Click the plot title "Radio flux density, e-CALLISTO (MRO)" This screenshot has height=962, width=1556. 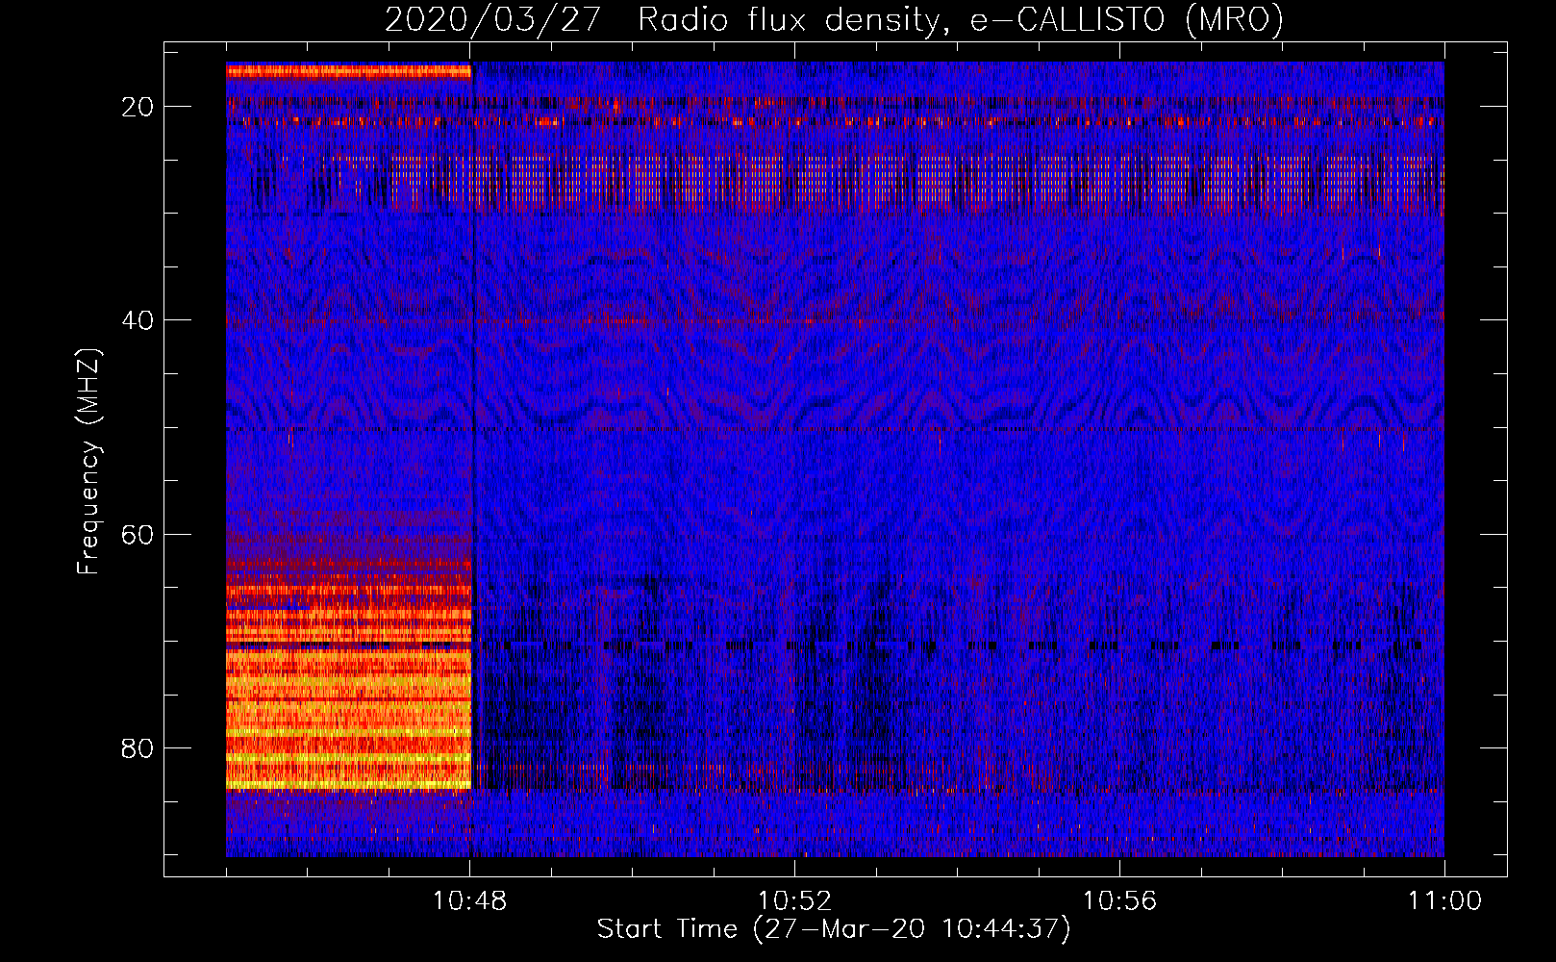961,19
